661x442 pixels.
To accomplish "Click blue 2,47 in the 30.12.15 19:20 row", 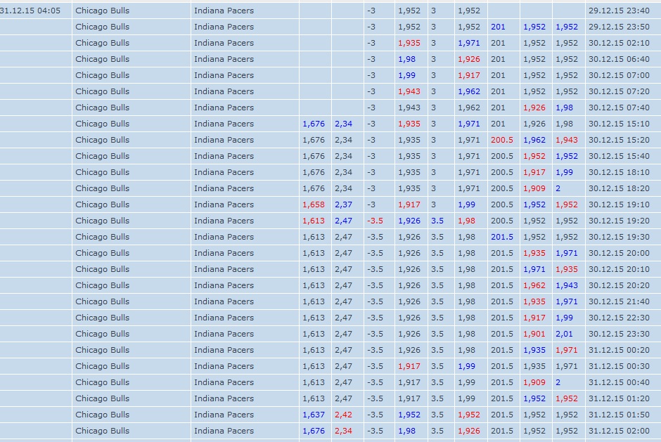I will tap(343, 221).
